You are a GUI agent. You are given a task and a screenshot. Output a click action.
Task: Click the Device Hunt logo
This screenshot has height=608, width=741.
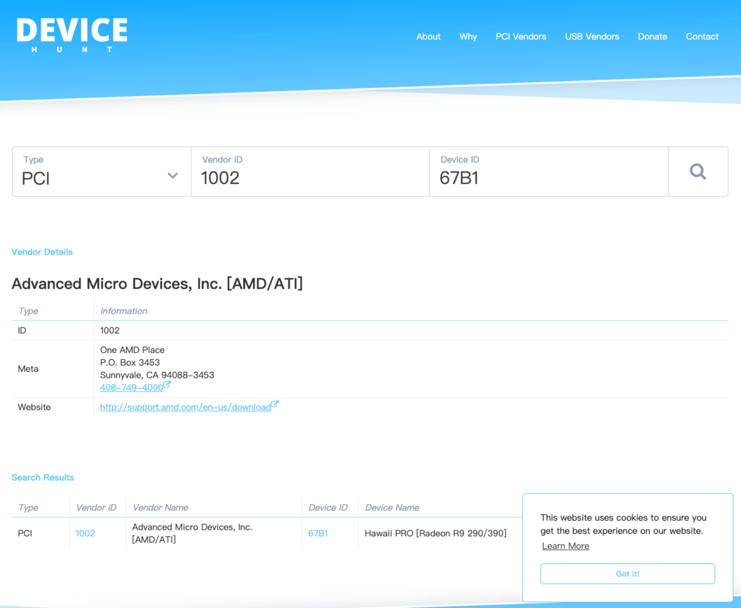(x=72, y=35)
